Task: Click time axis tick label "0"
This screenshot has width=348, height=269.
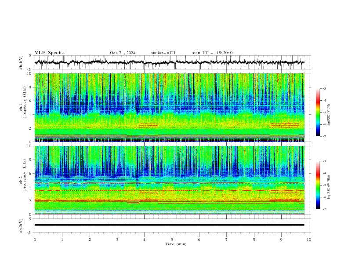Action: 35,240
